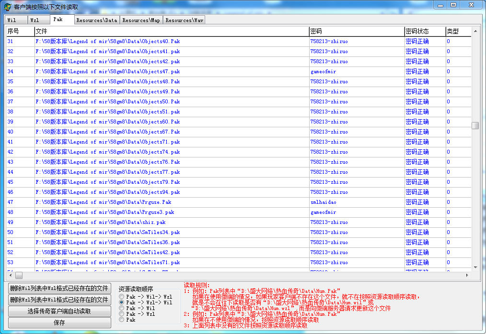
Task: Click the 类型 column header
Action: [458, 31]
